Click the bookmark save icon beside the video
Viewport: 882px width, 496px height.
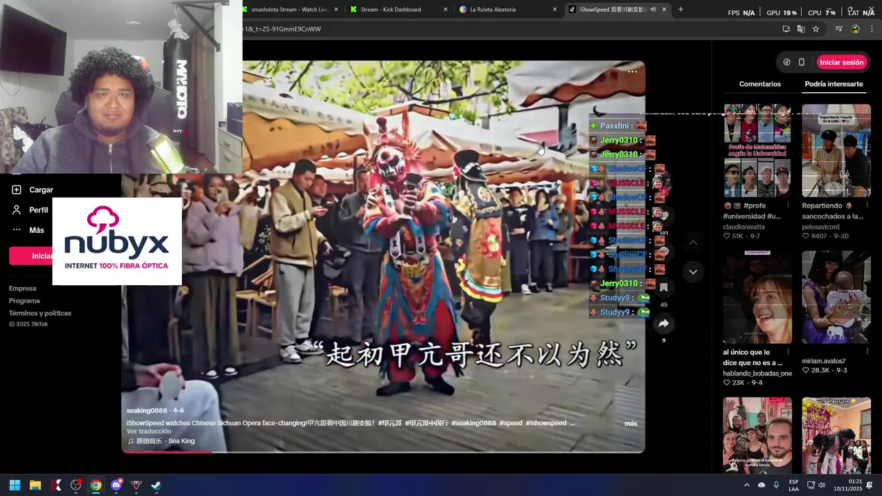pos(664,287)
